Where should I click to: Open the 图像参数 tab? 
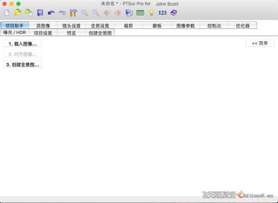[x=186, y=25]
